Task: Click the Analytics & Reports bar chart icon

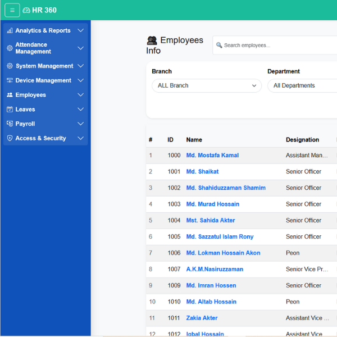Action: pyautogui.click(x=10, y=31)
